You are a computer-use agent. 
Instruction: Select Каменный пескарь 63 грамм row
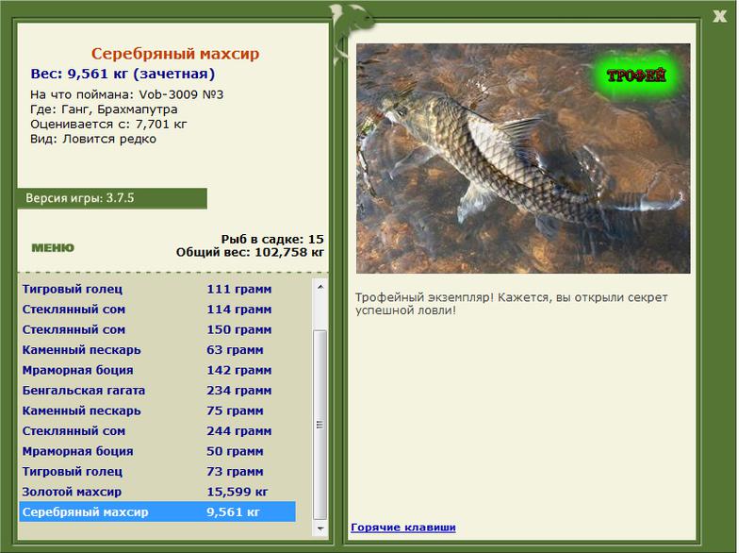(157, 350)
